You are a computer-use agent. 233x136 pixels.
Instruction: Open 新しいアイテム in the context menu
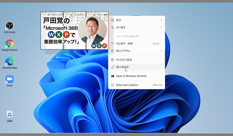pos(137,51)
